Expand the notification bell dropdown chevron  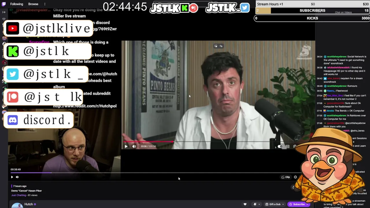[x=259, y=204]
